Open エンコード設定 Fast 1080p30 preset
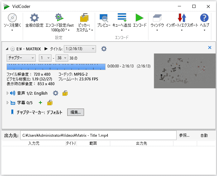Image resolution: width=217 pixels, height=176 pixels. pos(59,18)
